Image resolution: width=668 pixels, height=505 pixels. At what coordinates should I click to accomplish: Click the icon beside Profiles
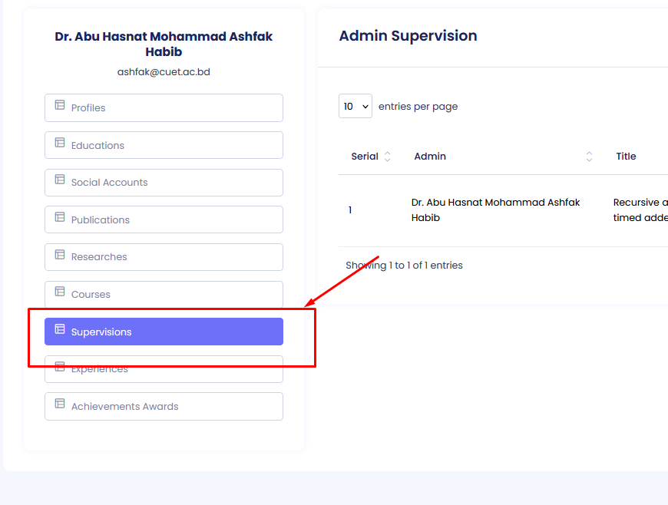click(60, 105)
